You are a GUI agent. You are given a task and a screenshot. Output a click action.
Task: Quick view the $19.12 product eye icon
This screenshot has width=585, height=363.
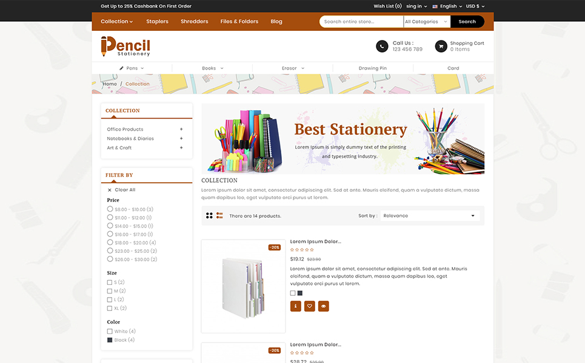(324, 306)
